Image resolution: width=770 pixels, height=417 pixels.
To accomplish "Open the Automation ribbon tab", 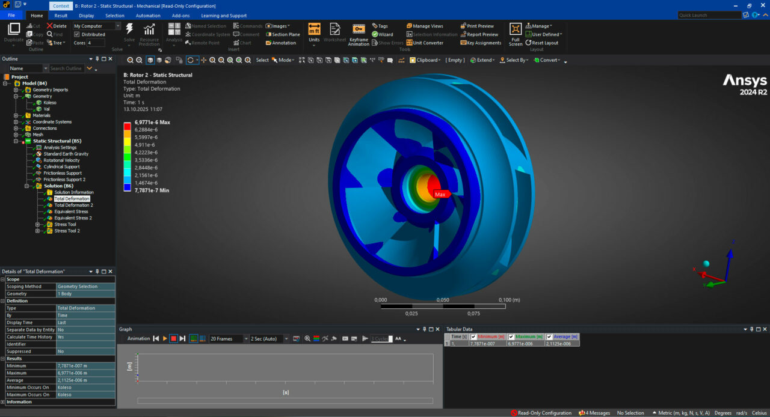I will click(148, 16).
